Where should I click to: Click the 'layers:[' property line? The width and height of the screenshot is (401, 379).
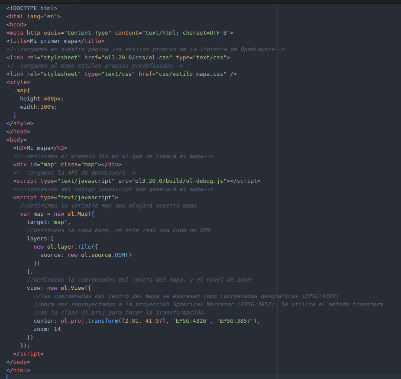(x=40, y=239)
